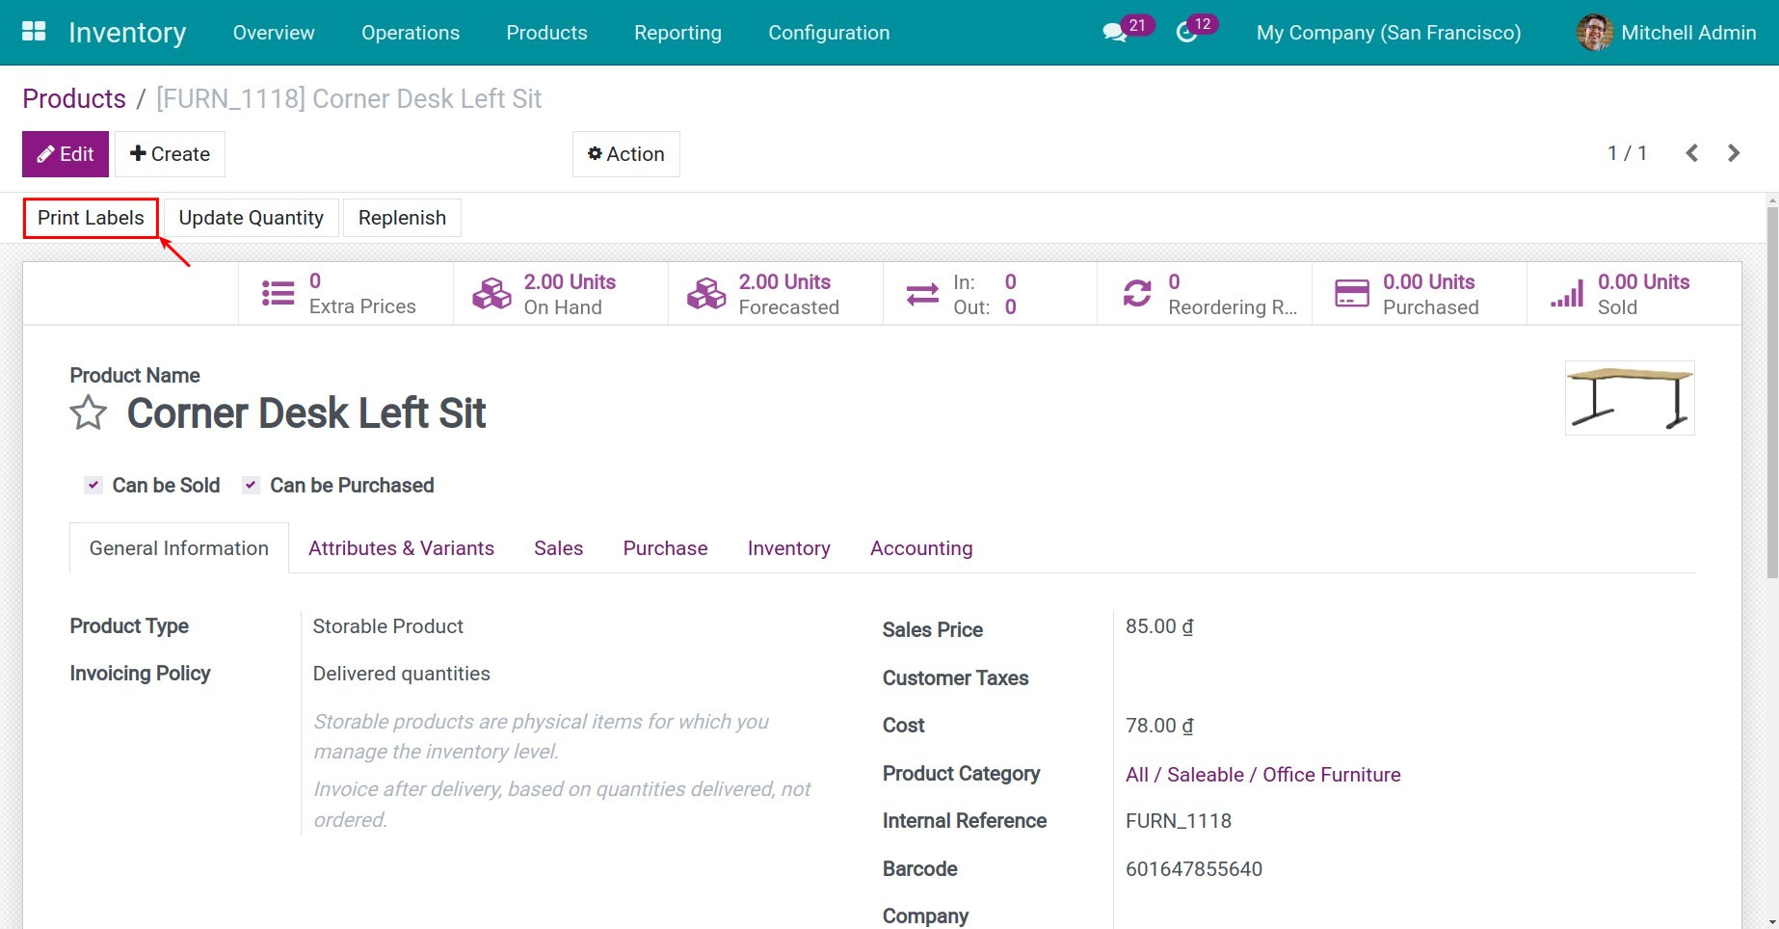The image size is (1779, 929).
Task: Click the Reordering Rules refresh icon
Action: pos(1137,294)
